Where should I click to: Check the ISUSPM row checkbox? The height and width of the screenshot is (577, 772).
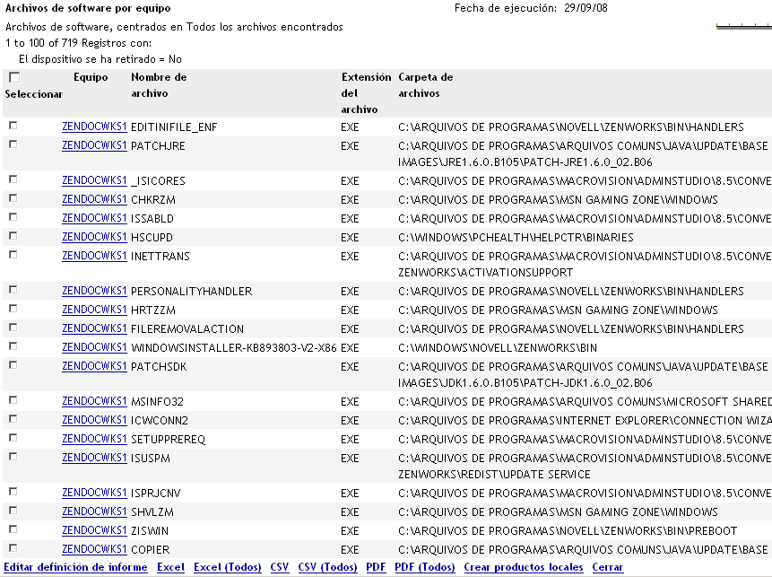click(13, 457)
